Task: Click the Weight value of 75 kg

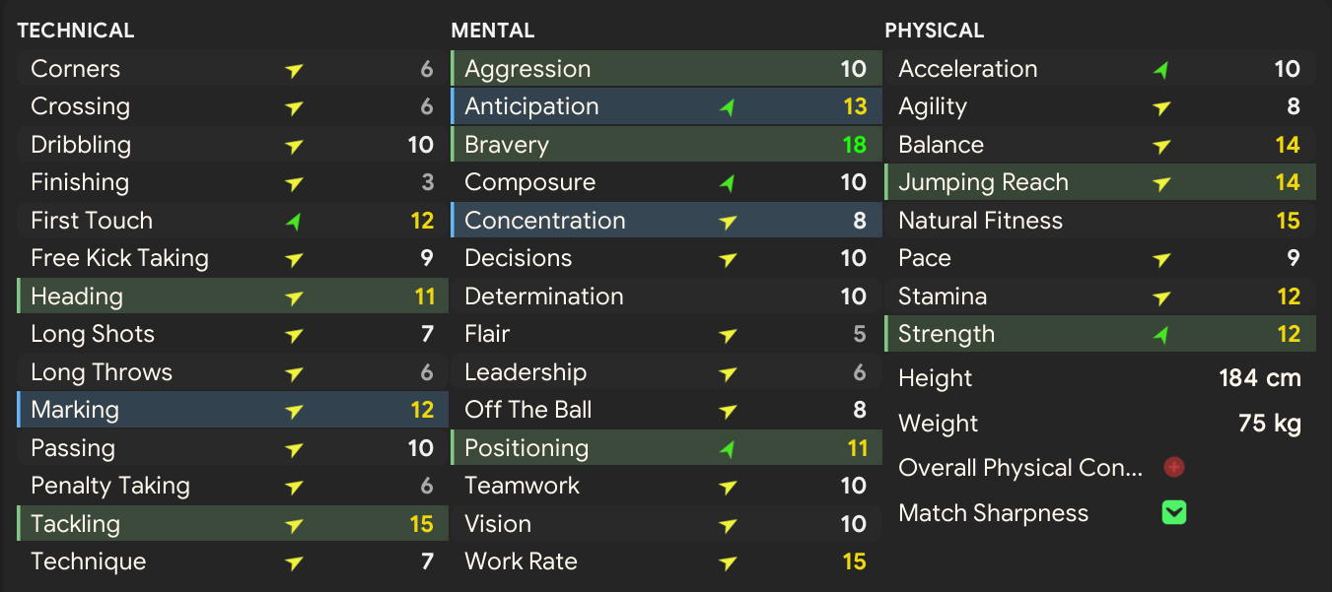Action: click(1269, 424)
